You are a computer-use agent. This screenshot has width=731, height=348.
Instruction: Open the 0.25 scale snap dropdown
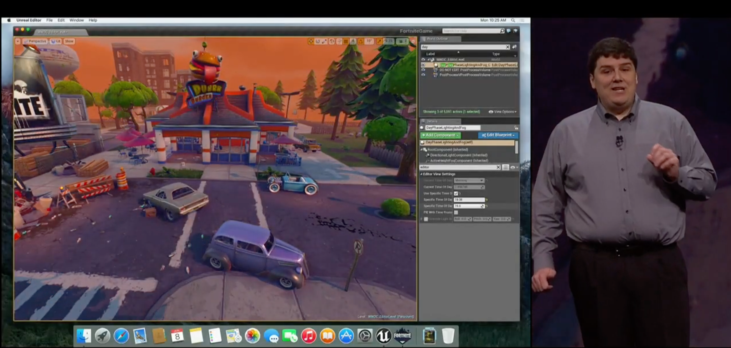[x=389, y=41]
